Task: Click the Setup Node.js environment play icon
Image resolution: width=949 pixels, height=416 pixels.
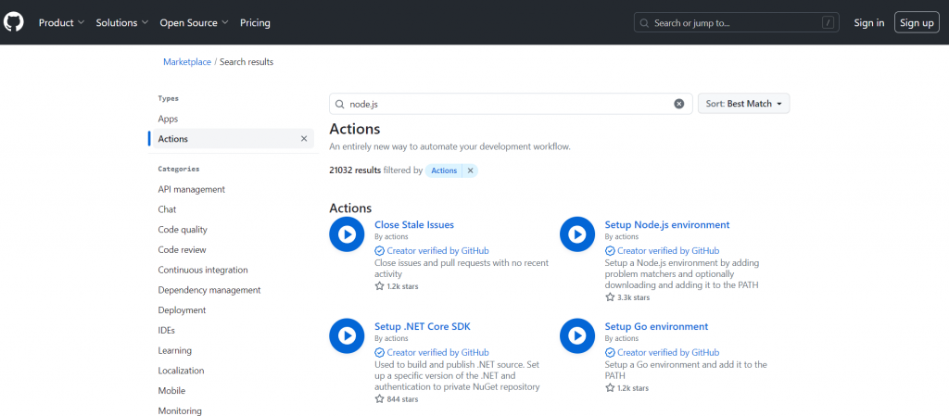Action: [577, 234]
